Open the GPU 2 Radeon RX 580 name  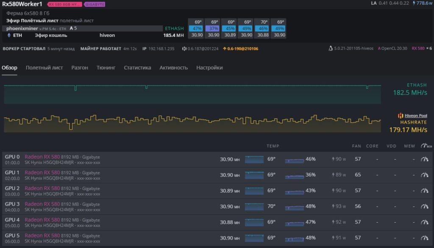pos(42,188)
